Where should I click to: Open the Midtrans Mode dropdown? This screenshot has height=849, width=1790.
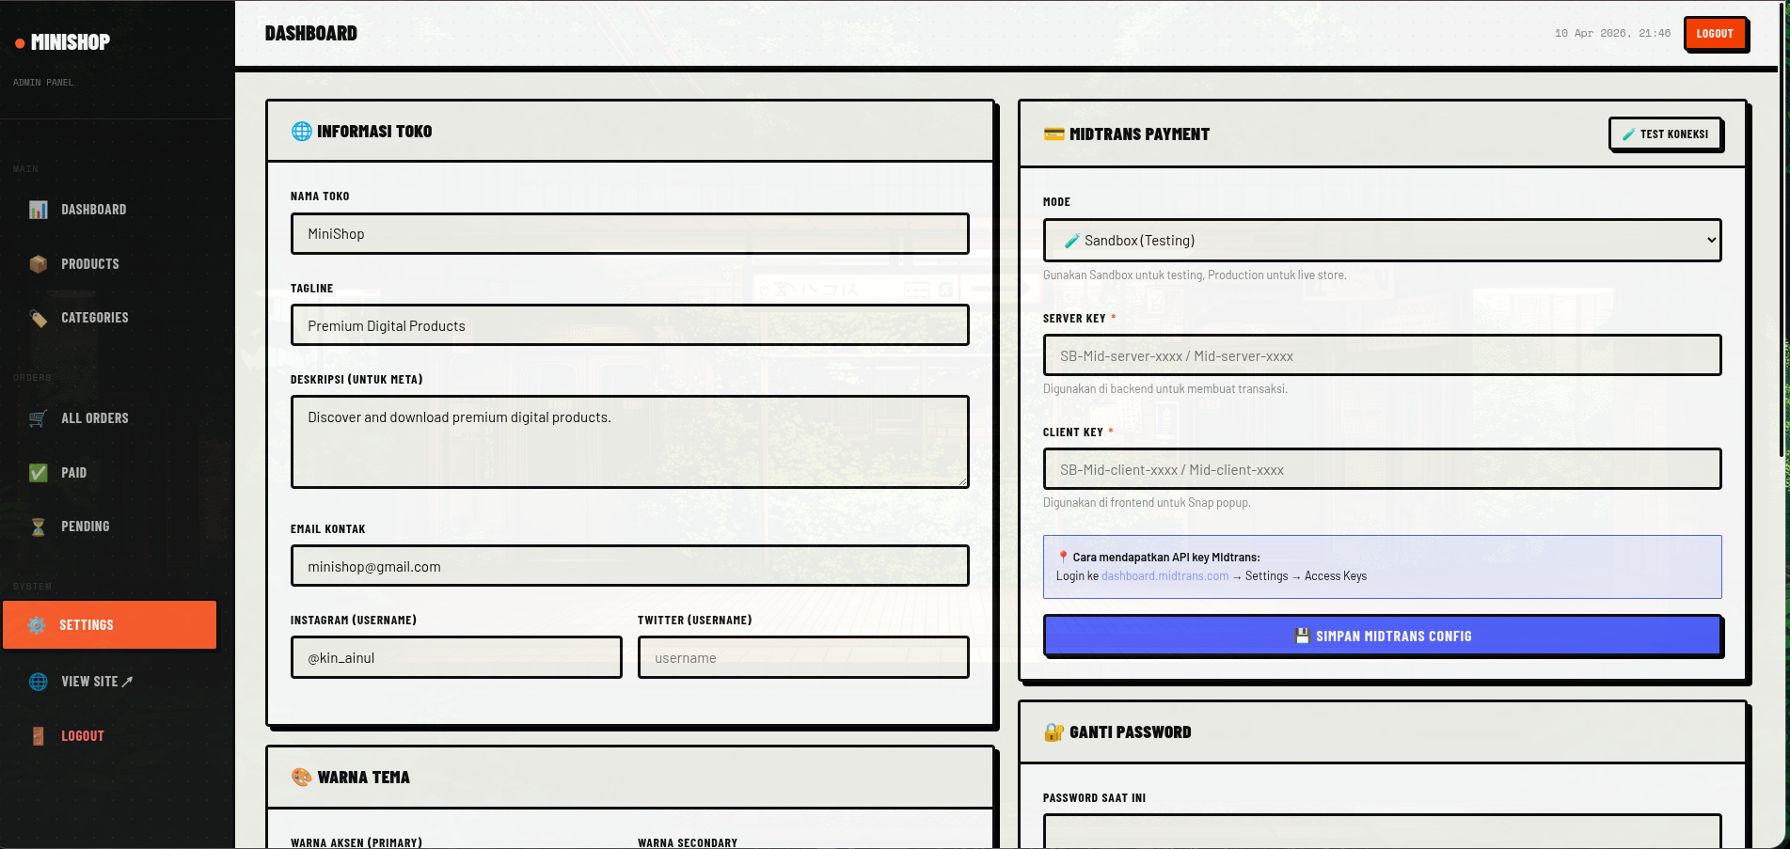tap(1381, 241)
